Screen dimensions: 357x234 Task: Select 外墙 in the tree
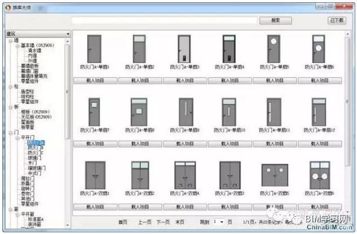tap(32, 61)
